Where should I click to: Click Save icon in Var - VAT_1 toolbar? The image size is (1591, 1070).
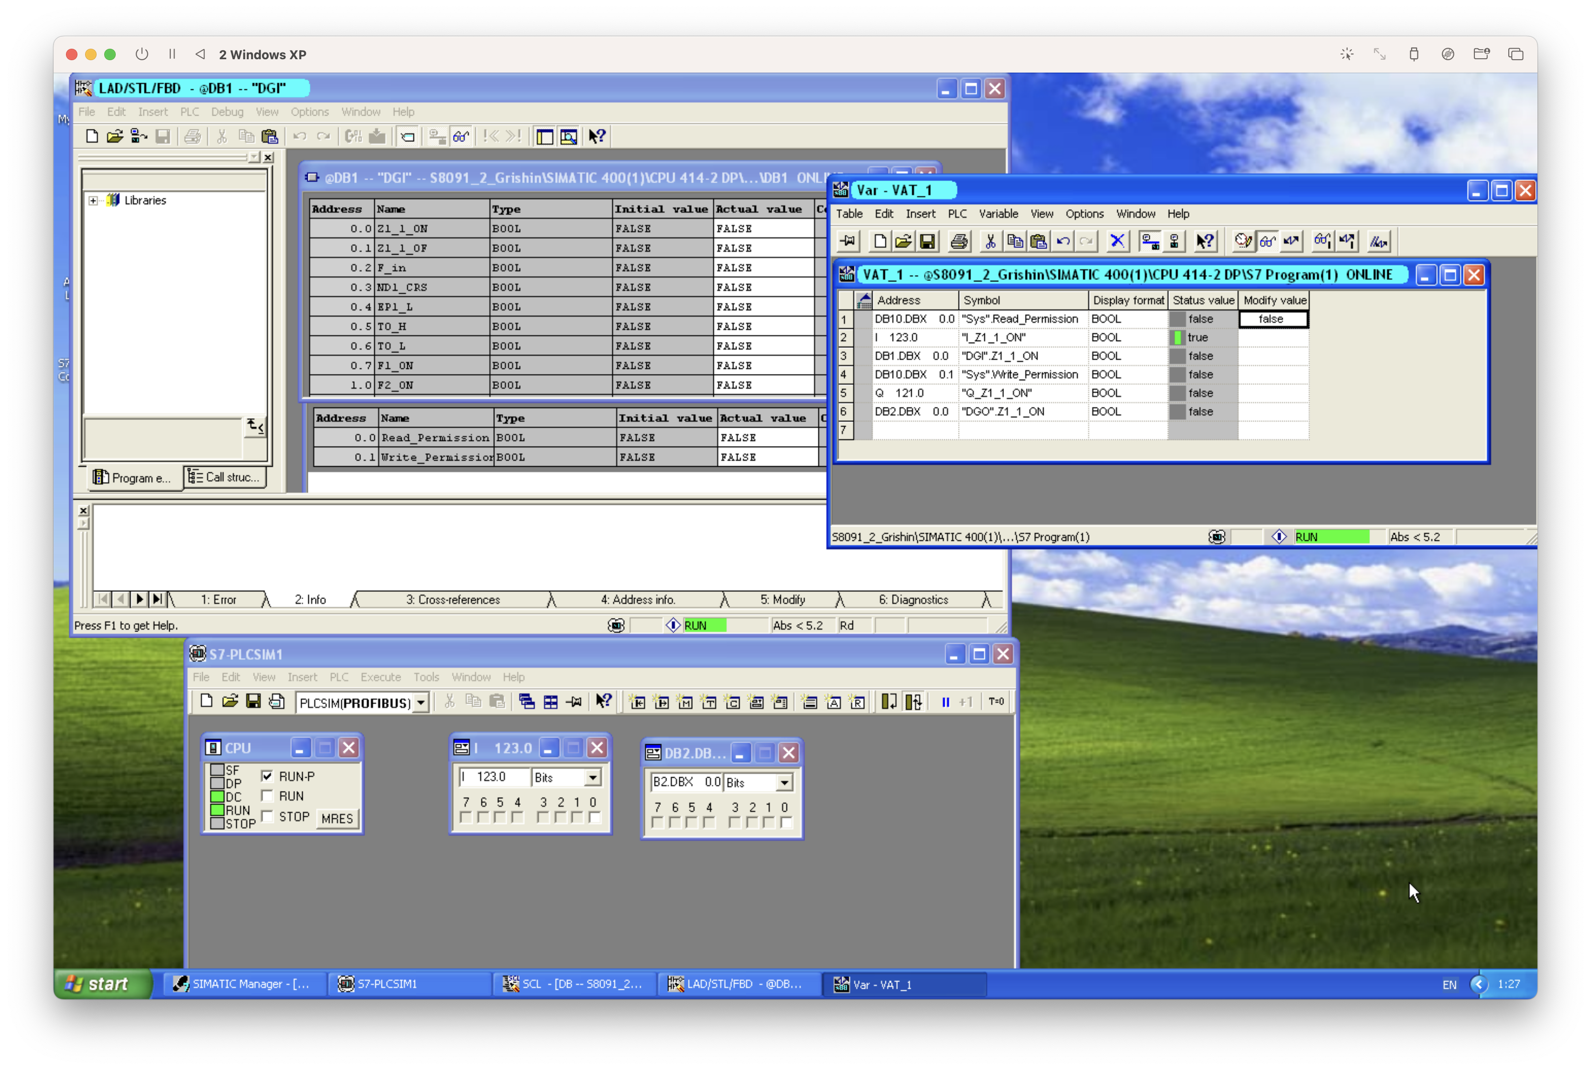(927, 241)
